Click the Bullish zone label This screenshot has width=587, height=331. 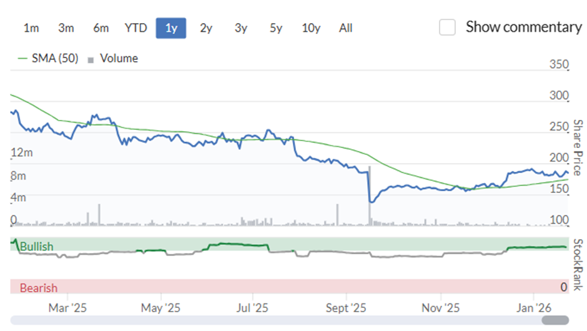36,247
